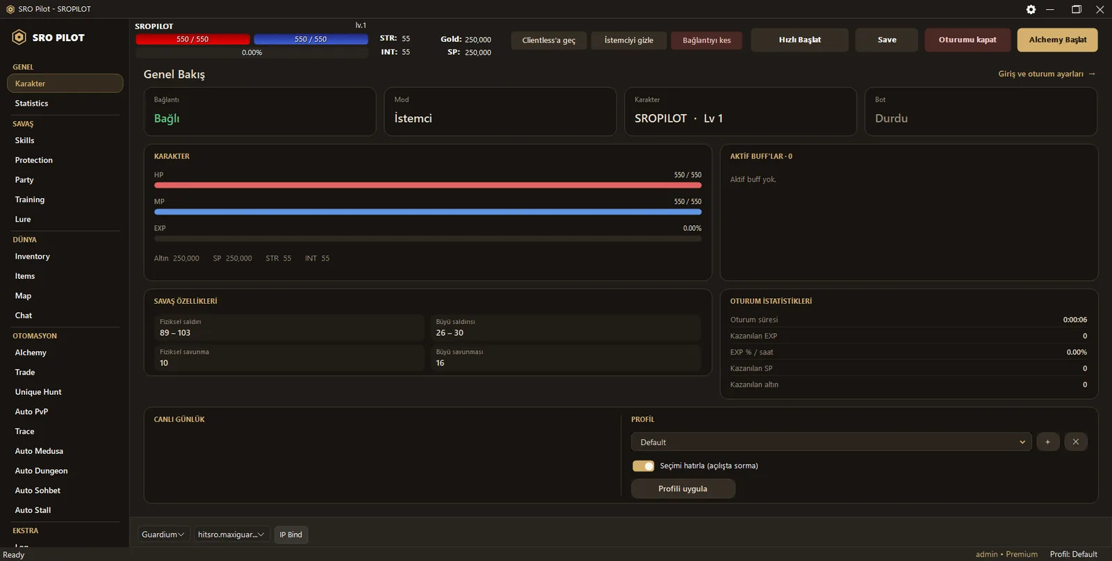Click the SRO Pilot hexagon logo
This screenshot has width=1112, height=561.
pyautogui.click(x=19, y=38)
